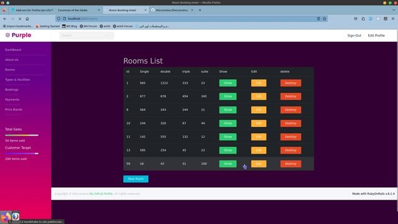The image size is (398, 224).
Task: Click the second taskbar app icon
Action: tap(16, 217)
